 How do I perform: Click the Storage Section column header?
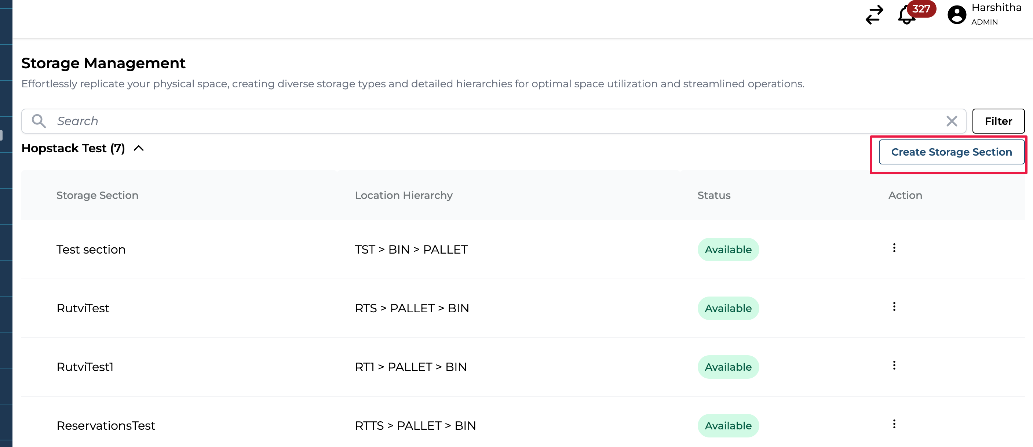[x=98, y=195]
